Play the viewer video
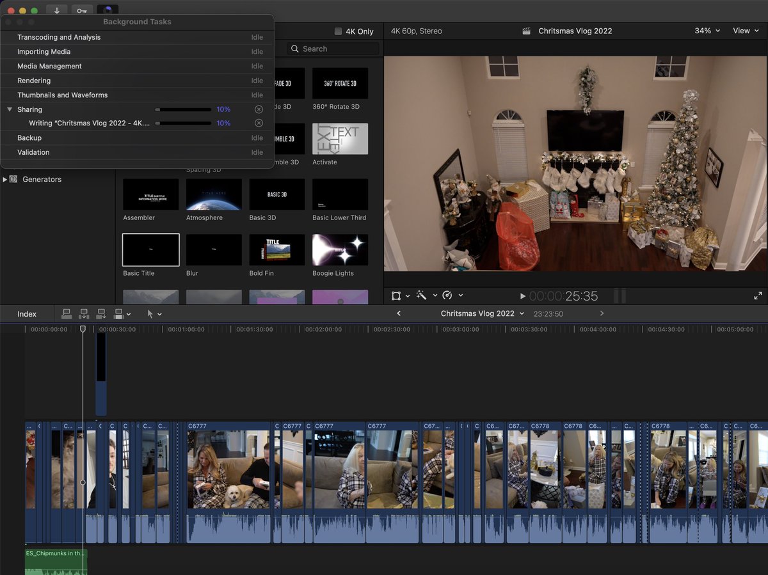The height and width of the screenshot is (575, 768). tap(522, 296)
